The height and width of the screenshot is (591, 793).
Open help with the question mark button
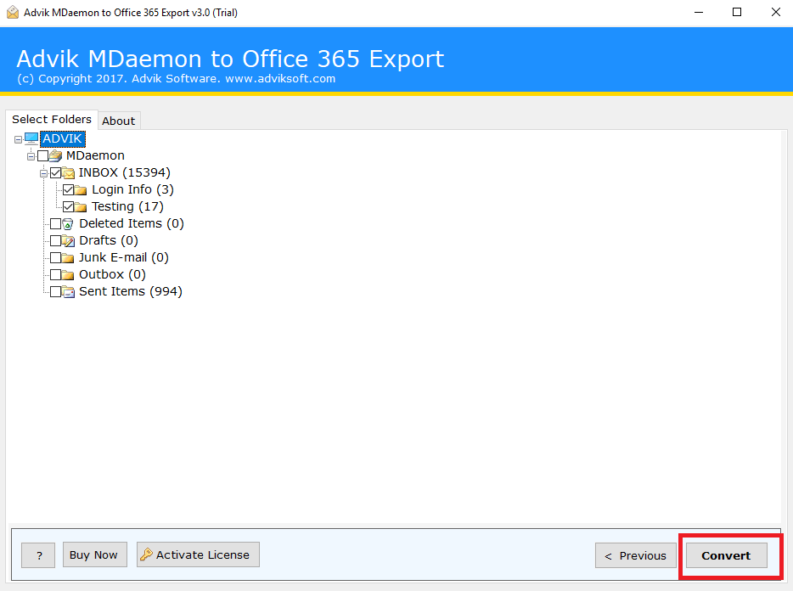pos(38,554)
